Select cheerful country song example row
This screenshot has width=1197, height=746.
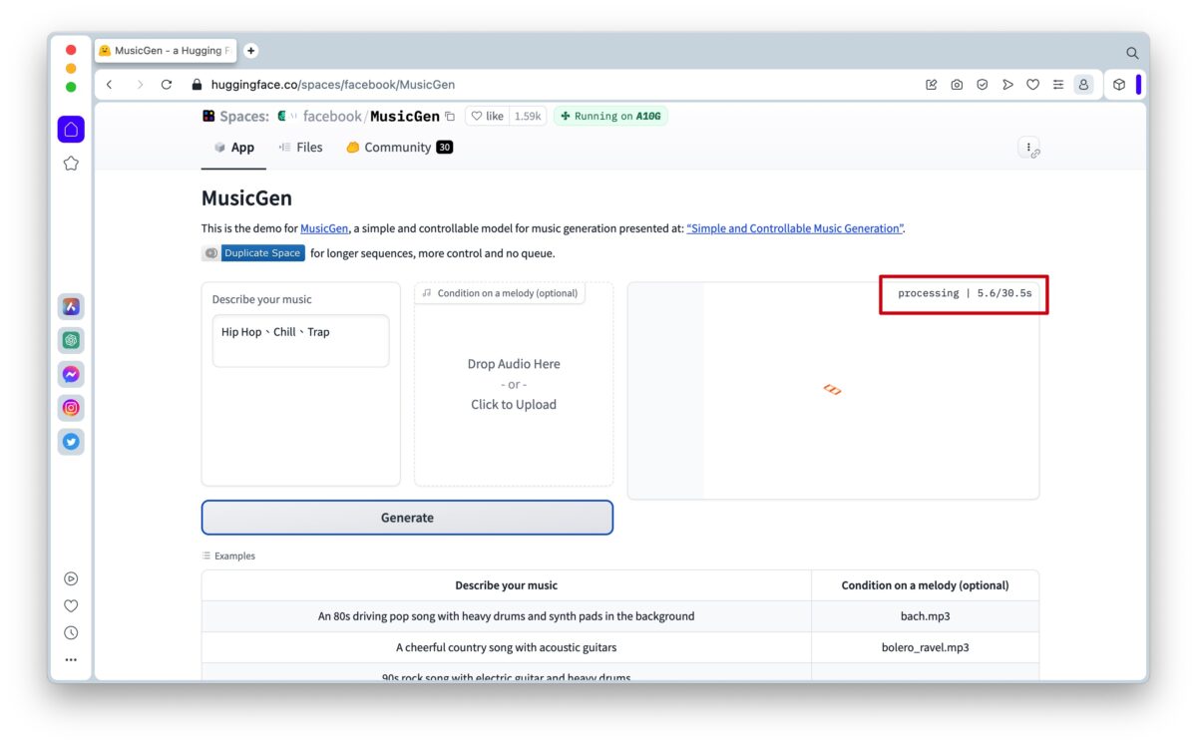[506, 647]
